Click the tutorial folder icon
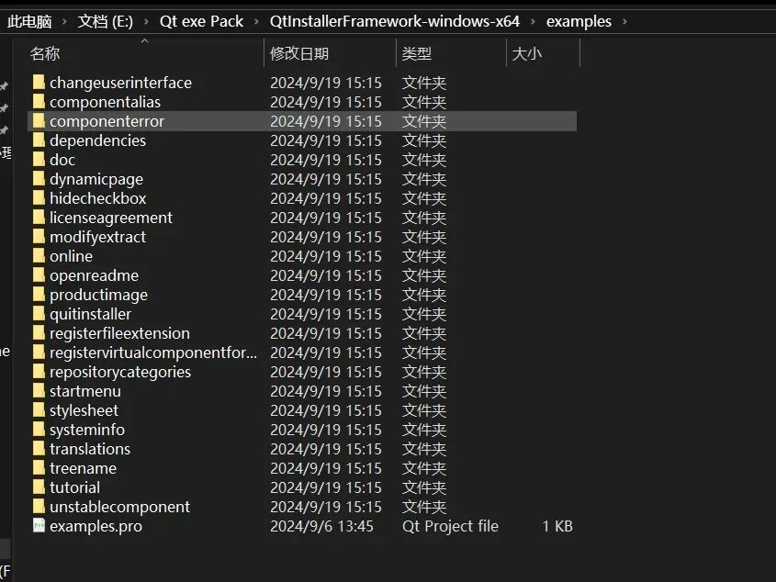The image size is (776, 582). pos(39,487)
